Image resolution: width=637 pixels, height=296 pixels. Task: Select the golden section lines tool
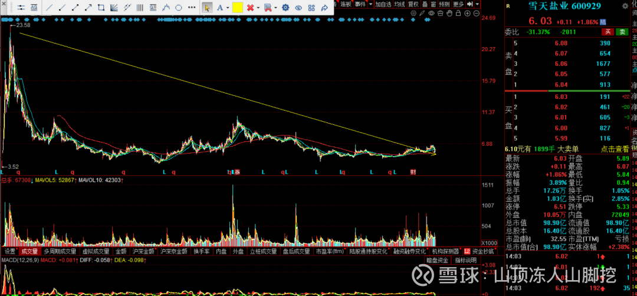point(153,7)
